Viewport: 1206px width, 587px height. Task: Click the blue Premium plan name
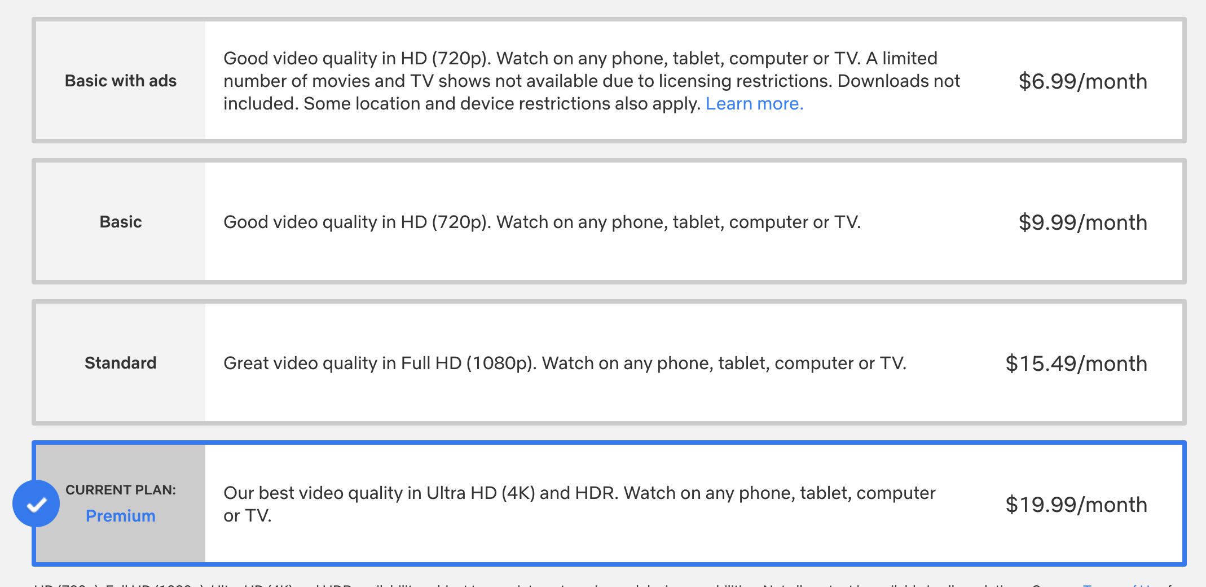121,516
